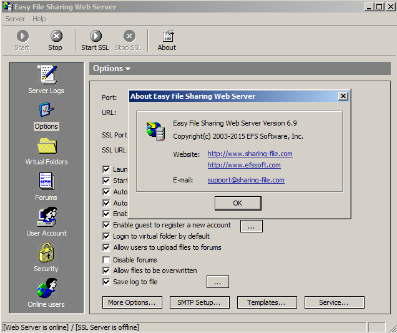This screenshot has width=397, height=333.
Task: Select Options in the sidebar
Action: click(x=46, y=117)
